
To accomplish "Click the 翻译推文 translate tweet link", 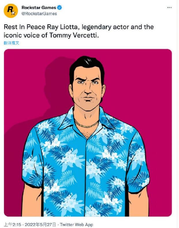I will click(11, 43).
